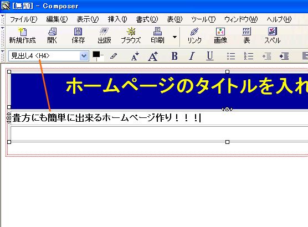Collapse the composition toolbar grippy handle

click(x=3, y=37)
